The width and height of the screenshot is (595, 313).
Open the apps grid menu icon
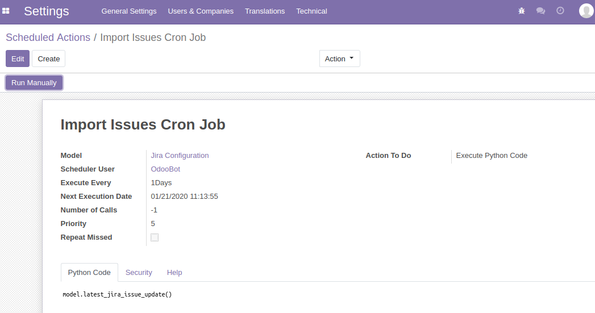pyautogui.click(x=6, y=11)
